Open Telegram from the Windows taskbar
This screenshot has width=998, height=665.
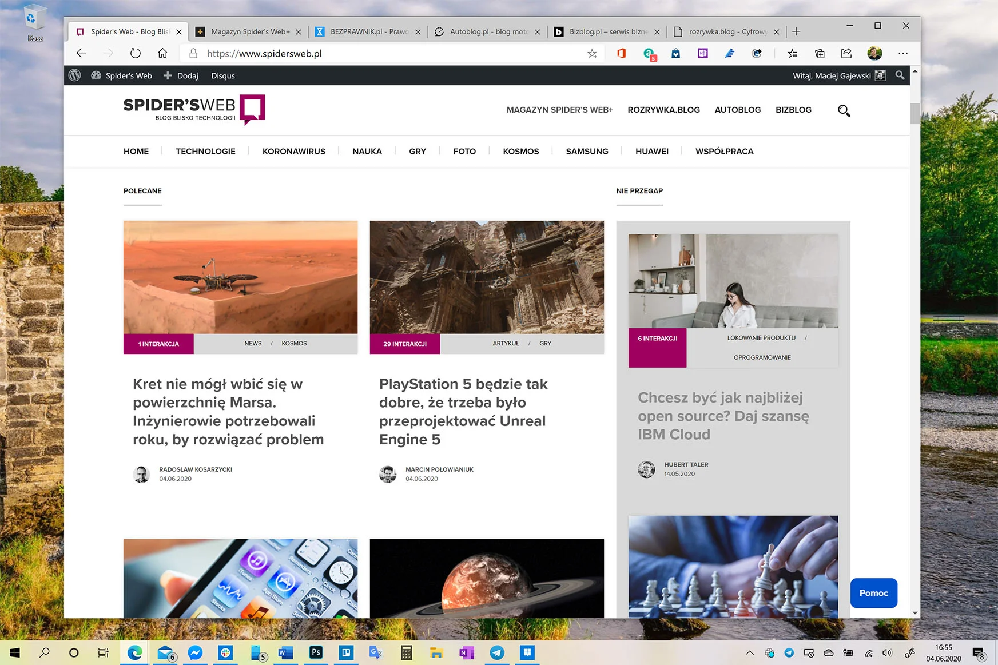pyautogui.click(x=497, y=653)
